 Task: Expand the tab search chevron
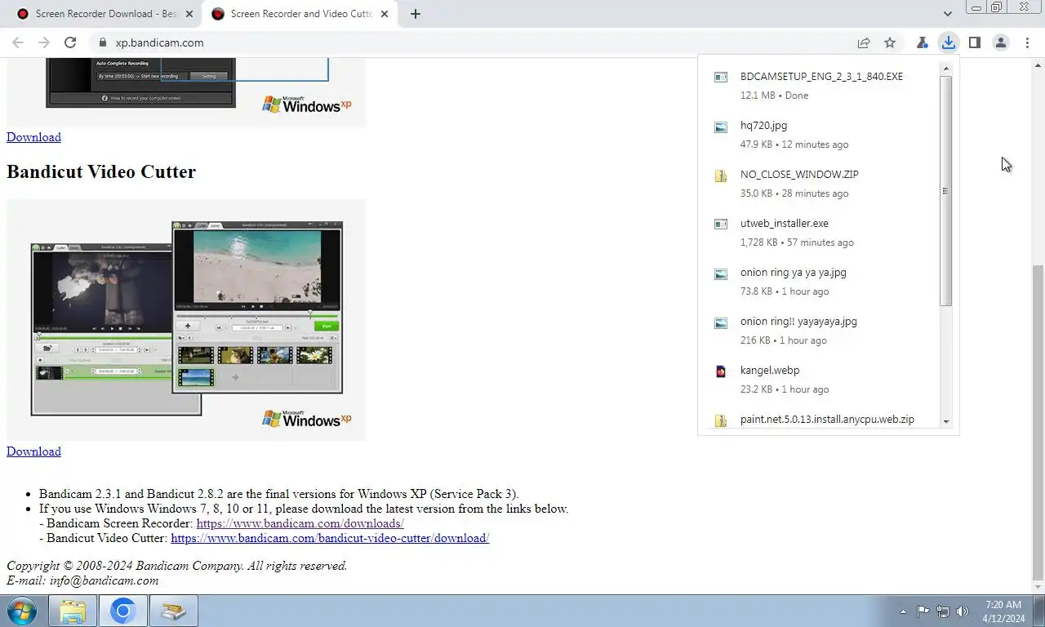click(x=948, y=14)
